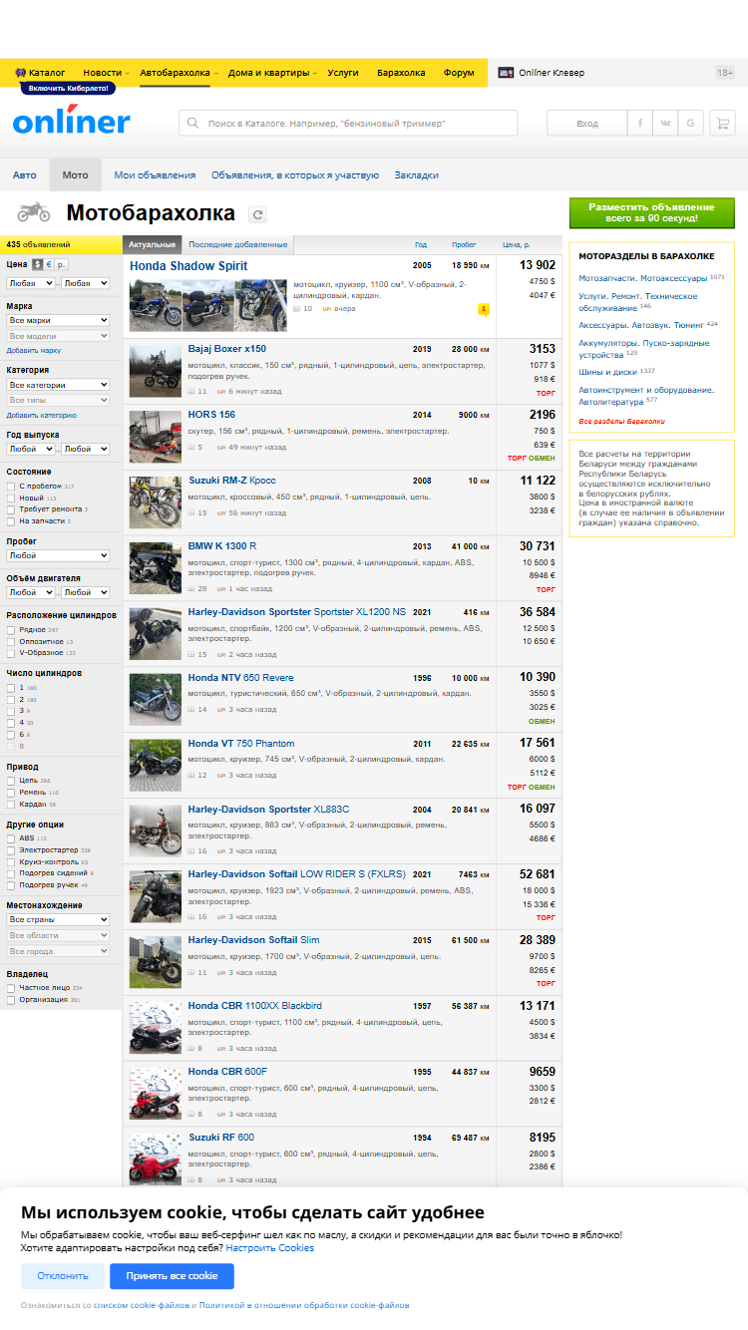Tick the 2 cylinders checkbox
The width and height of the screenshot is (748, 1330).
[11, 699]
